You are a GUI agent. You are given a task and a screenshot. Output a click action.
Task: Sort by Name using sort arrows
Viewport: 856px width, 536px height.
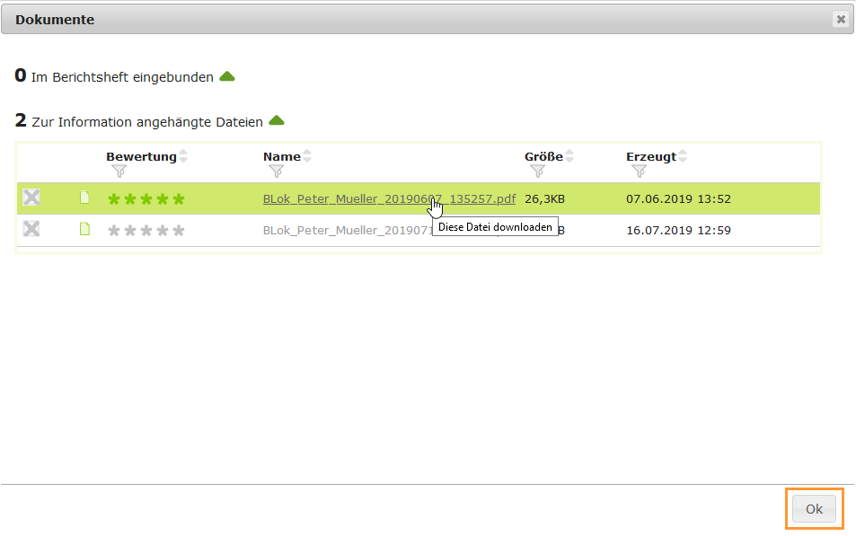307,156
